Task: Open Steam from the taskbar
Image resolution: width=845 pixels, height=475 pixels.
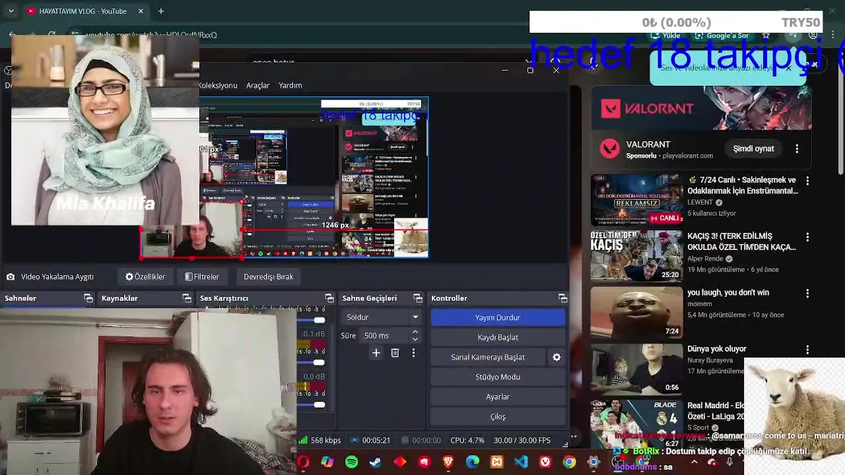Action: (376, 462)
